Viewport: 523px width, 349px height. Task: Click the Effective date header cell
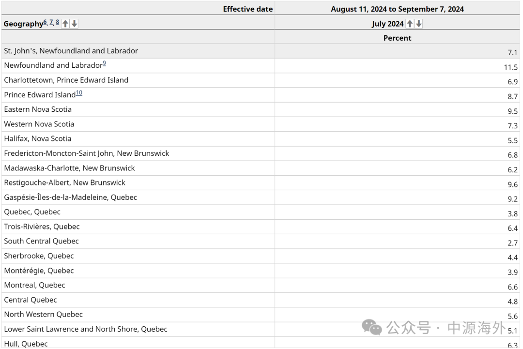coord(138,9)
